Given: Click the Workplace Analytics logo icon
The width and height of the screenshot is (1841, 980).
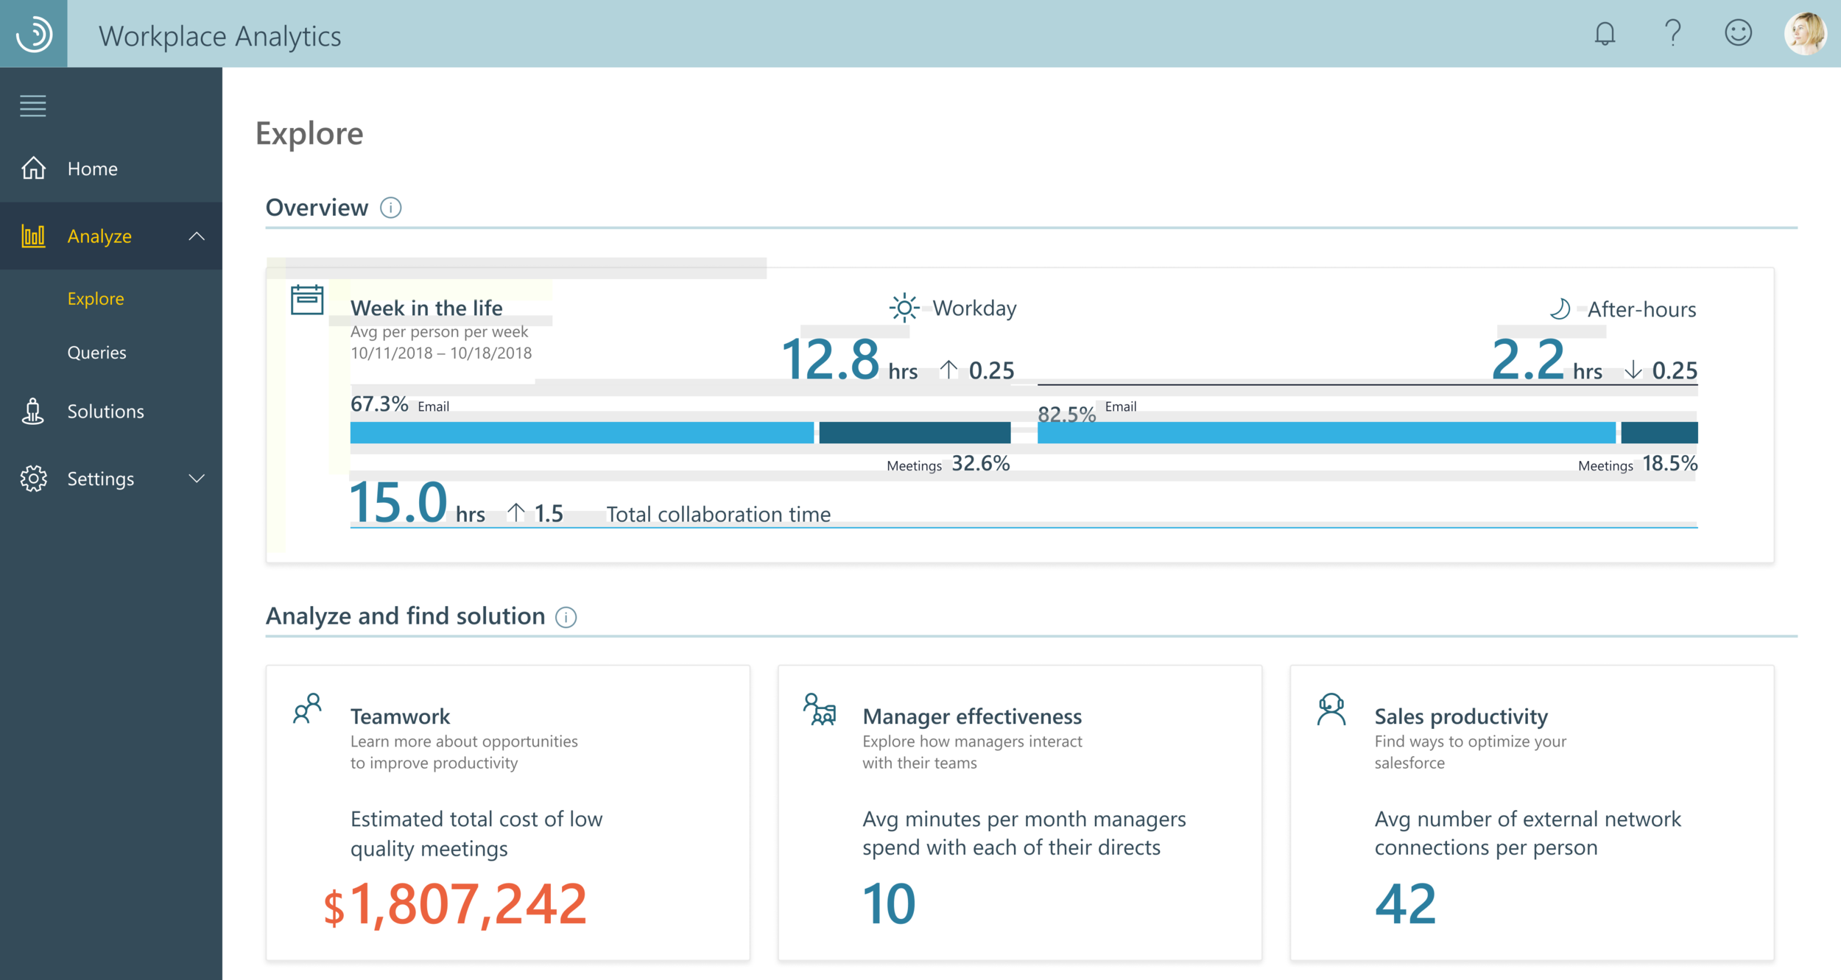Looking at the screenshot, I should coord(34,34).
